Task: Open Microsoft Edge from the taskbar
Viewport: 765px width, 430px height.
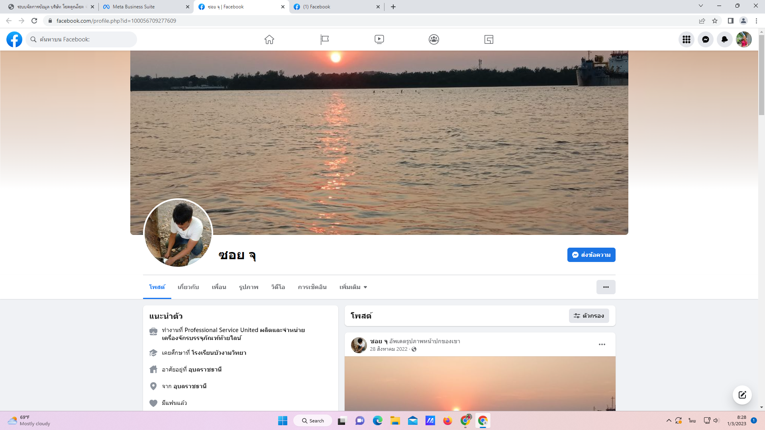Action: pos(377,421)
